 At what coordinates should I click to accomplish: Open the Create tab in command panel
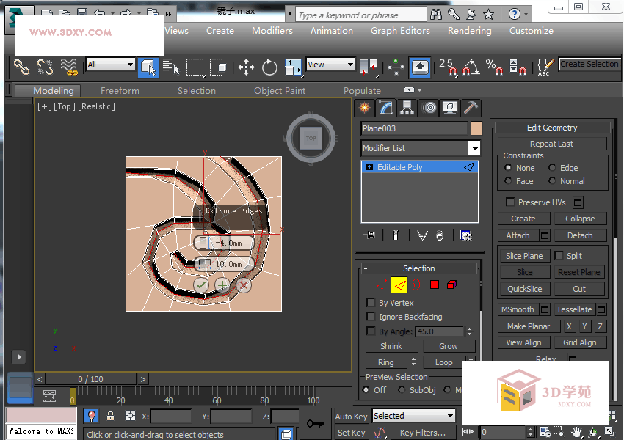(363, 108)
